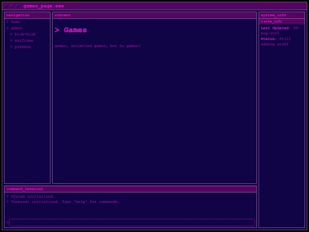Go to warframe game page
This screenshot has height=232, width=309.
pos(24,41)
